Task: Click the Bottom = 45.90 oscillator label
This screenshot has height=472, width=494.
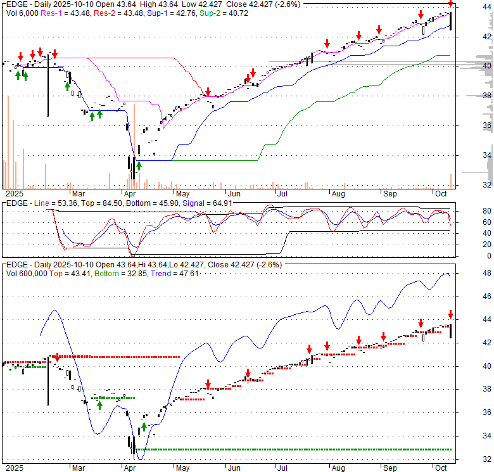Action: click(152, 203)
